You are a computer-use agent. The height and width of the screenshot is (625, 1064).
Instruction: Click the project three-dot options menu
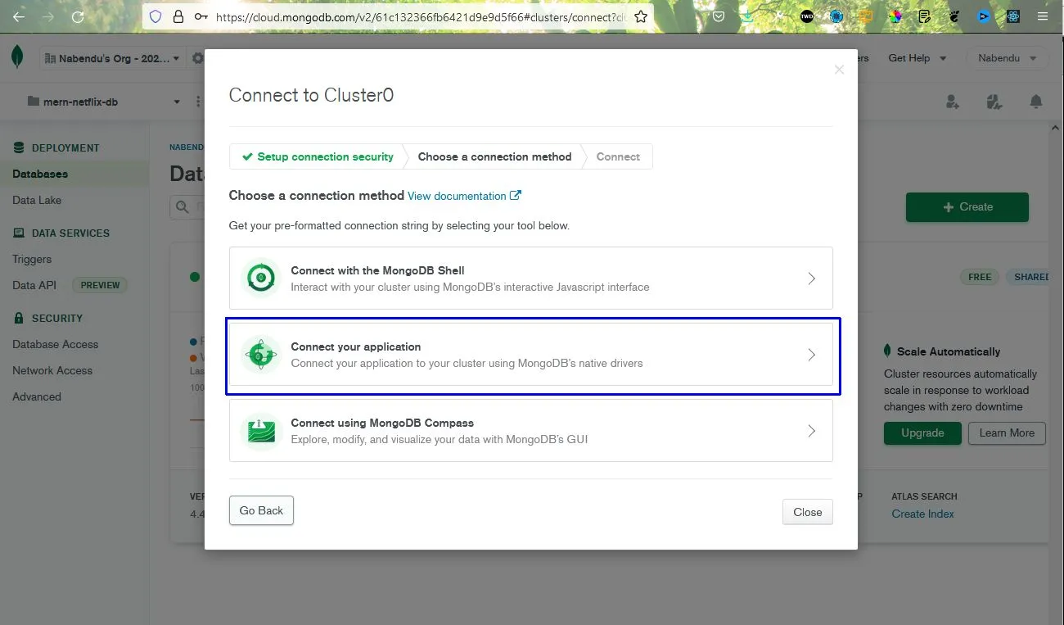coord(197,102)
